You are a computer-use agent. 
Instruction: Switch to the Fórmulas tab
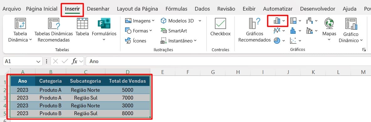click(176, 9)
